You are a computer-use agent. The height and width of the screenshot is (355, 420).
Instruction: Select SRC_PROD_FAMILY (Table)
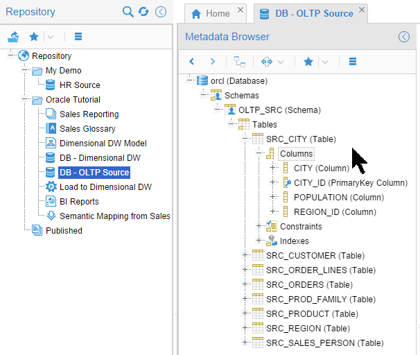point(321,299)
